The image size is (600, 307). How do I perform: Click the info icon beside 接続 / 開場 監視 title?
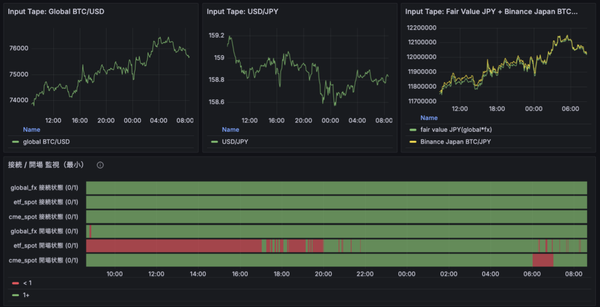100,165
